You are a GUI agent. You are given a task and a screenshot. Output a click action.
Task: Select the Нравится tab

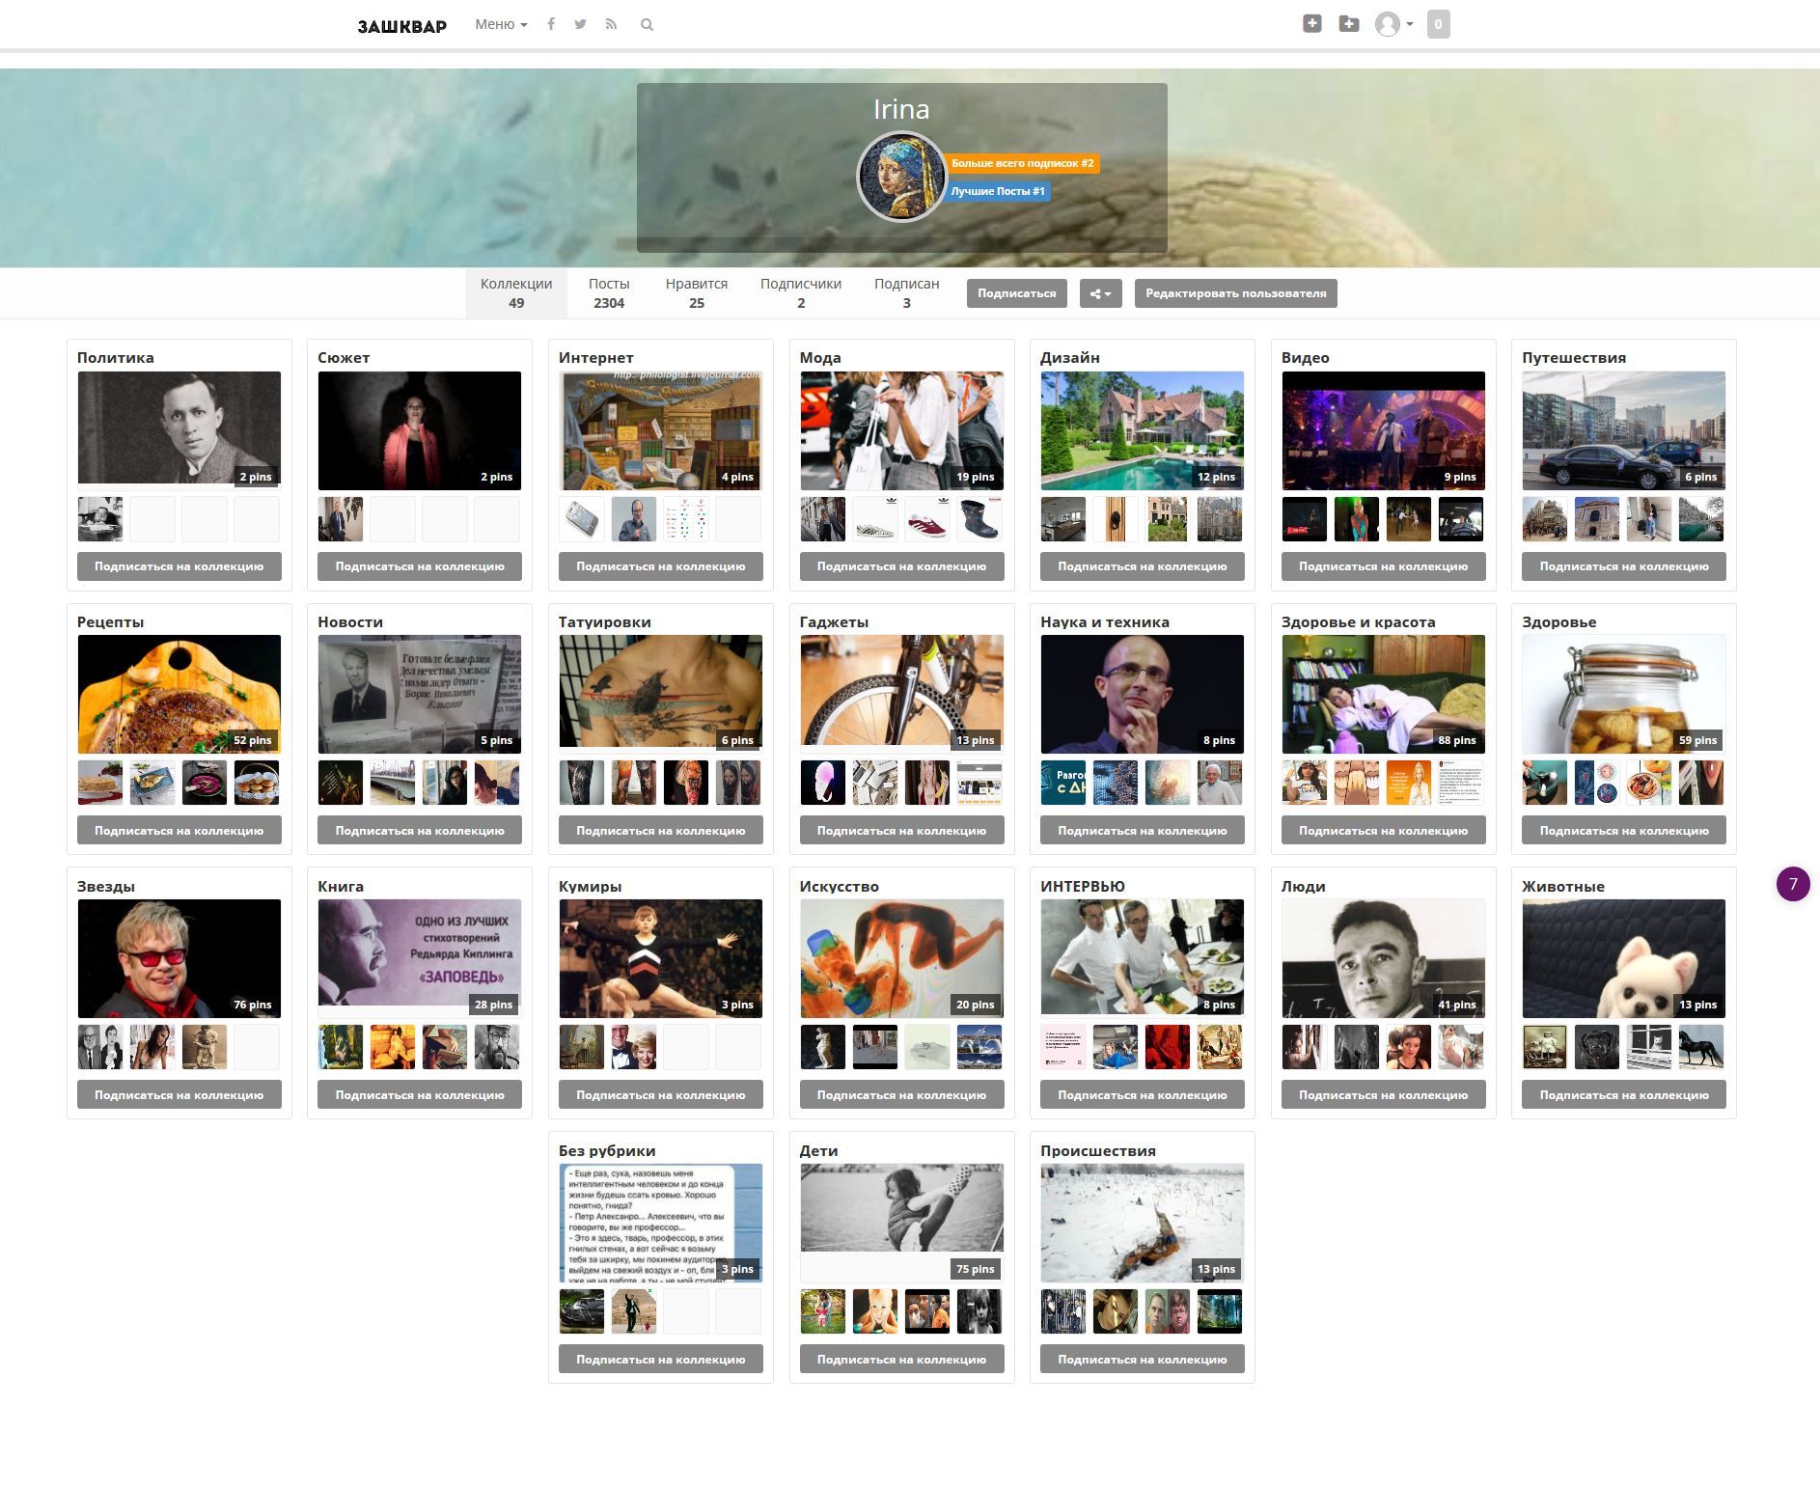696,292
